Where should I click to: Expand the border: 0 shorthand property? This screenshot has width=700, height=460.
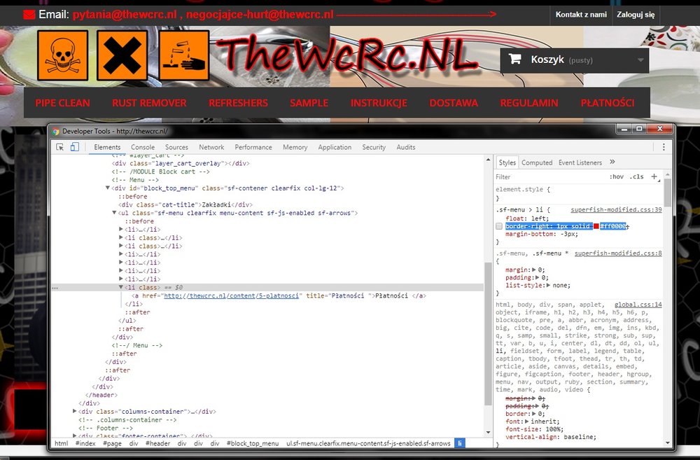point(534,414)
